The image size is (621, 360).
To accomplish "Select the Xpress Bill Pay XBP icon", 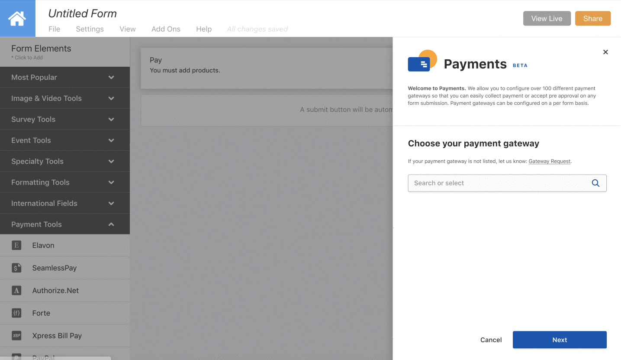I will click(x=16, y=335).
